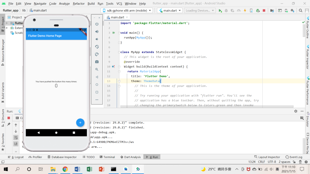
Task: Open the Refactor menu
Action: (78, 4)
